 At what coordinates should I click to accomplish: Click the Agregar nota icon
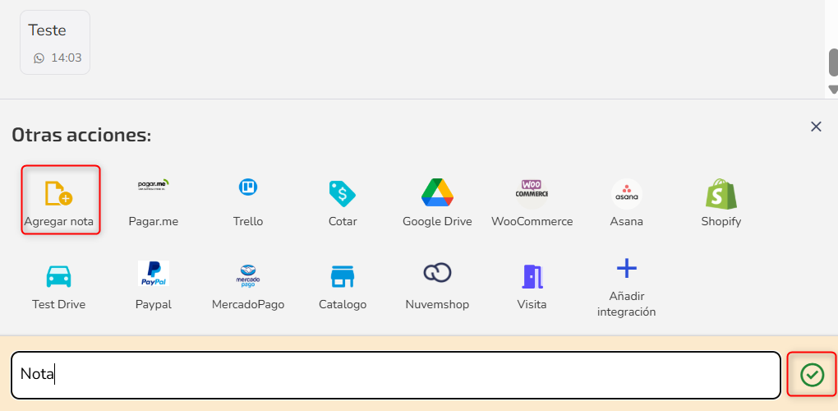(x=59, y=193)
